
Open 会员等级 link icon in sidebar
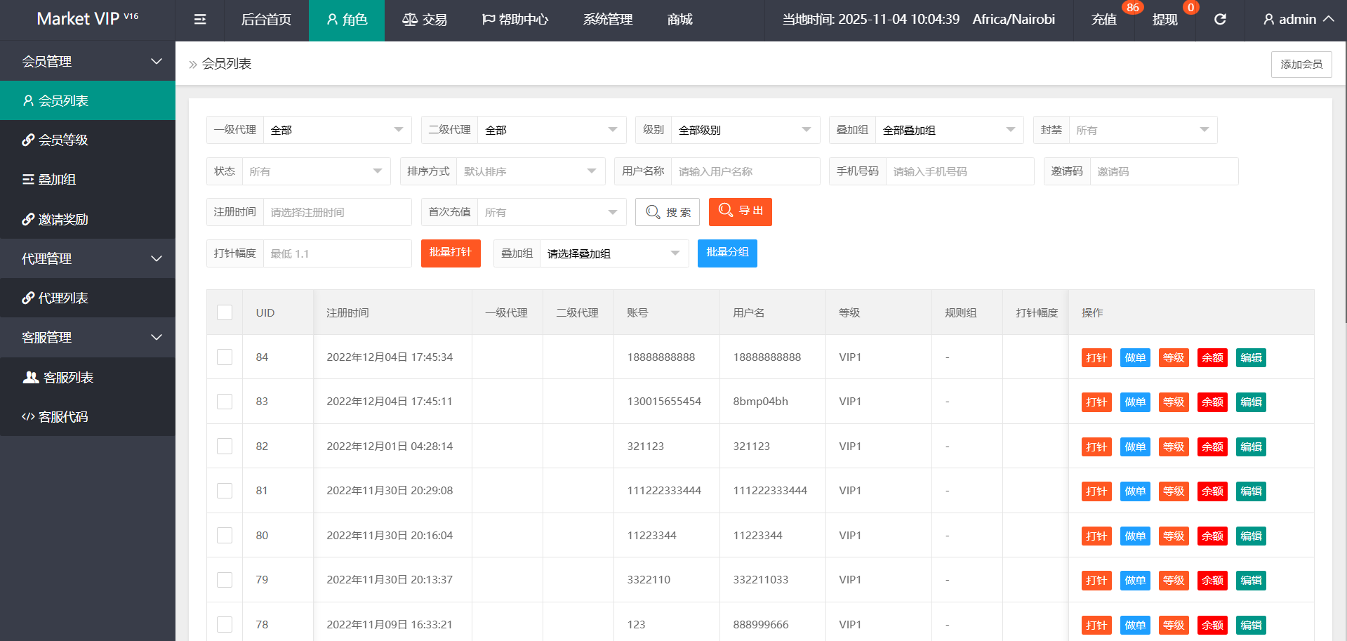click(x=28, y=140)
